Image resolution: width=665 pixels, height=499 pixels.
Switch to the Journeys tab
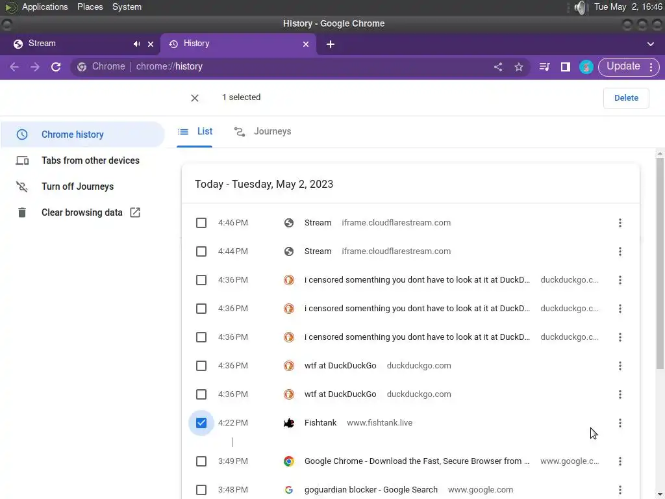pyautogui.click(x=263, y=131)
